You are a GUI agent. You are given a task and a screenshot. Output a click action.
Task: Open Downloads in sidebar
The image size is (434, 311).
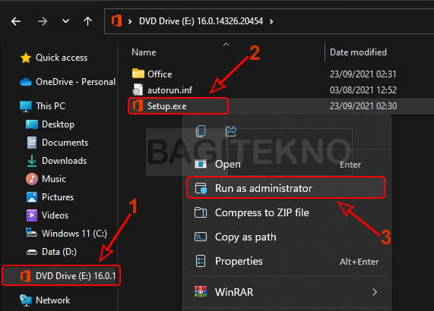pyautogui.click(x=64, y=161)
